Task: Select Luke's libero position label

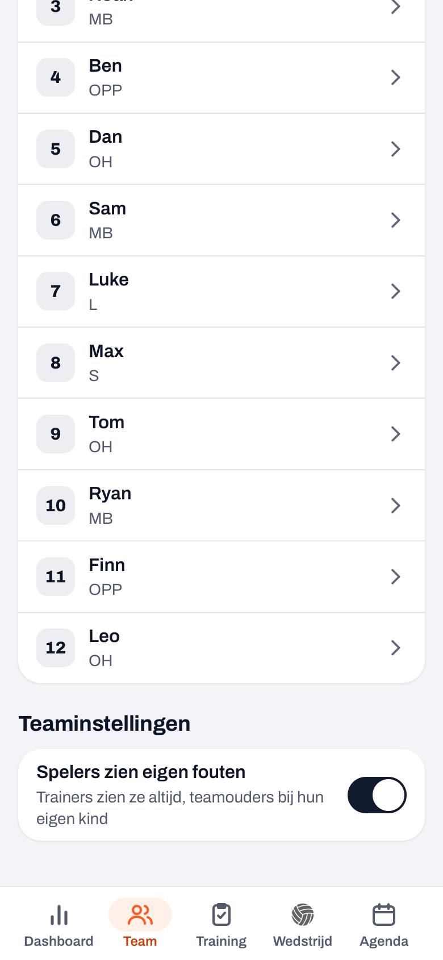Action: (93, 305)
